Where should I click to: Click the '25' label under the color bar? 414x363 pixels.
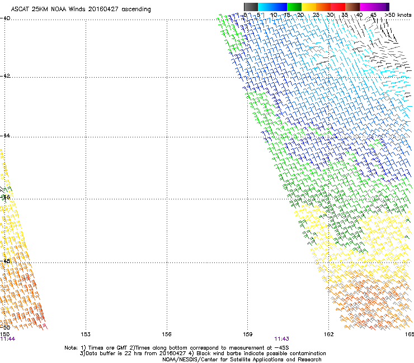[x=316, y=15]
